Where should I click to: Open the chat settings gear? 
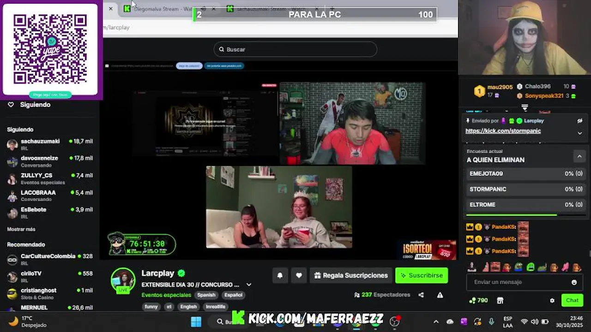[552, 300]
